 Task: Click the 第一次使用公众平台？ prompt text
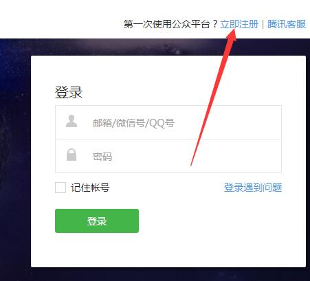(x=171, y=24)
